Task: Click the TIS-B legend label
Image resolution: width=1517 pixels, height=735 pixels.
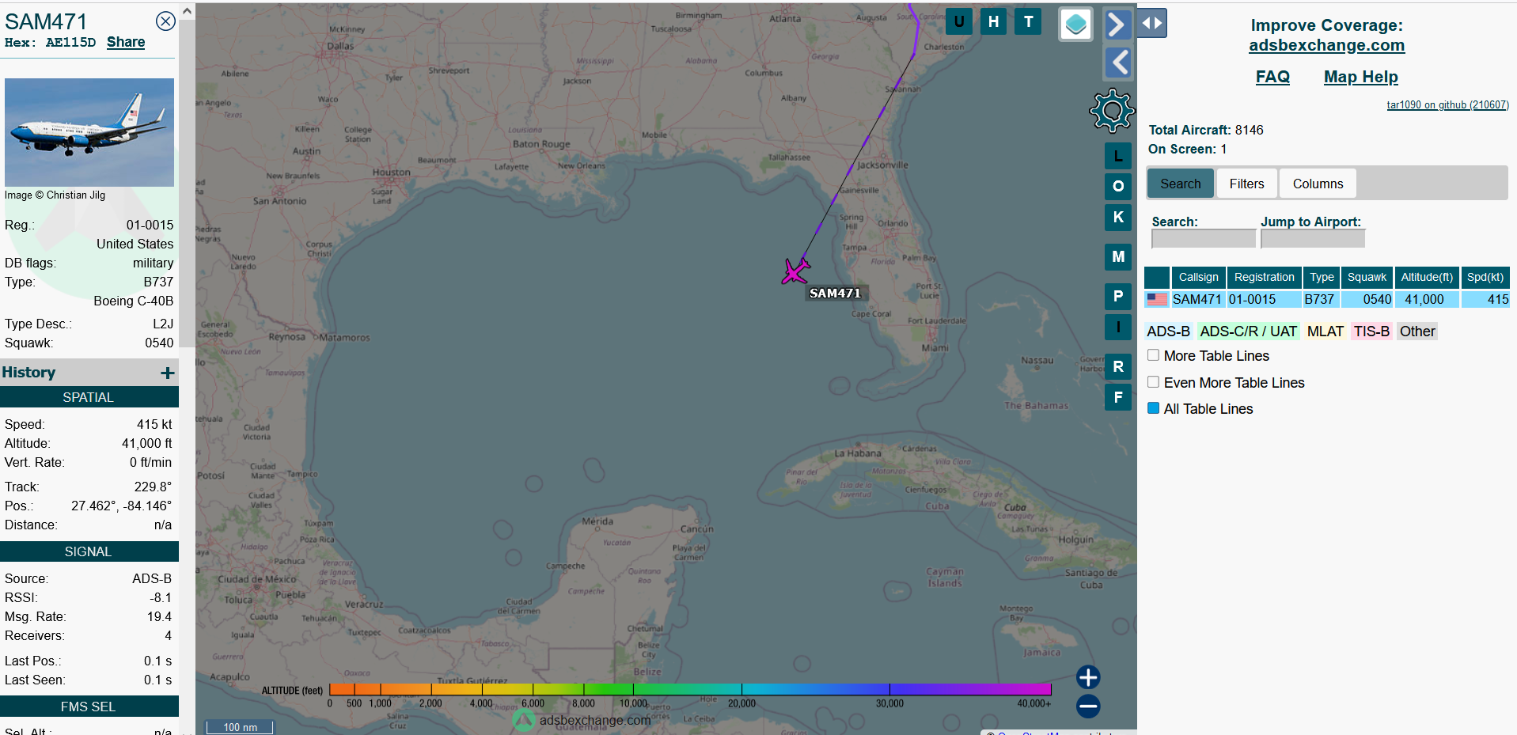Action: (x=1371, y=332)
